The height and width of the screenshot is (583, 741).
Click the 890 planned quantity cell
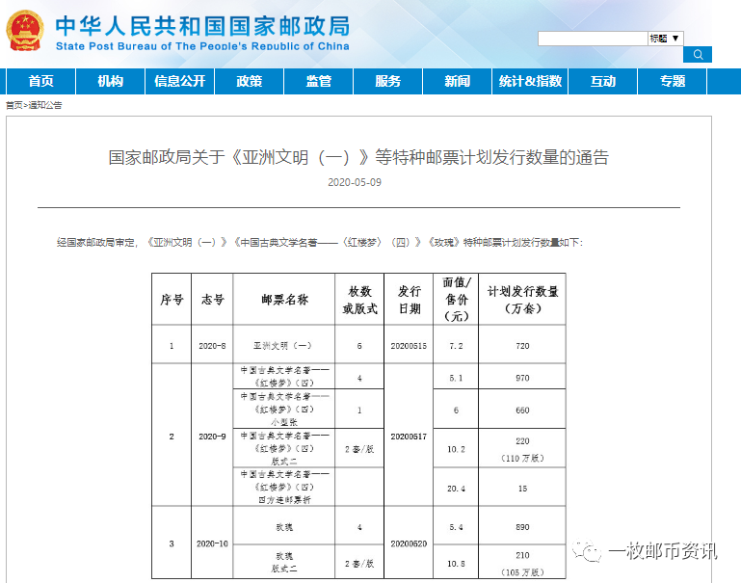pyautogui.click(x=522, y=526)
